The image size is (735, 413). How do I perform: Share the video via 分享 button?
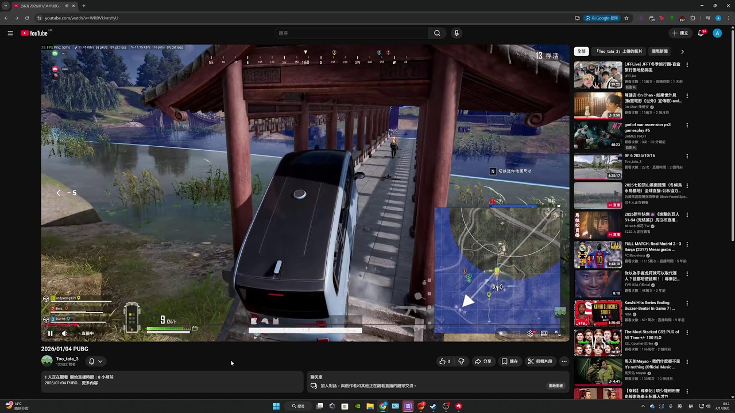pos(482,361)
